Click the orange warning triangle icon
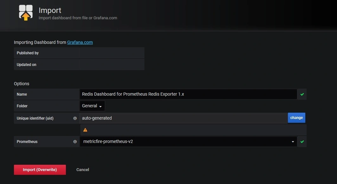 85,130
